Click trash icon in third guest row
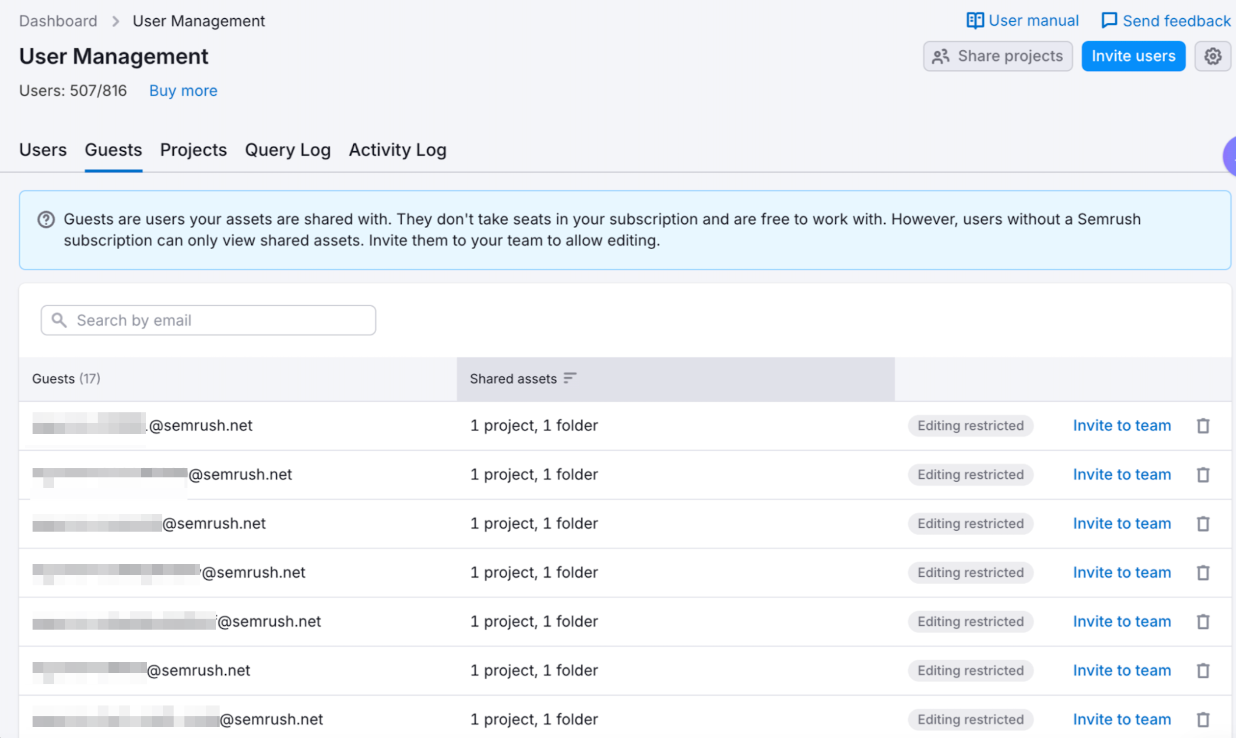Screen dimensions: 1236x738 [1203, 524]
